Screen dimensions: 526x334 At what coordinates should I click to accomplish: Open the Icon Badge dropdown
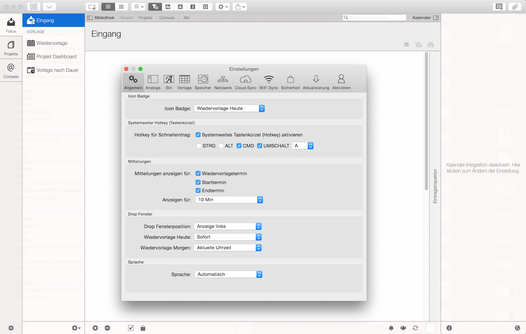230,108
